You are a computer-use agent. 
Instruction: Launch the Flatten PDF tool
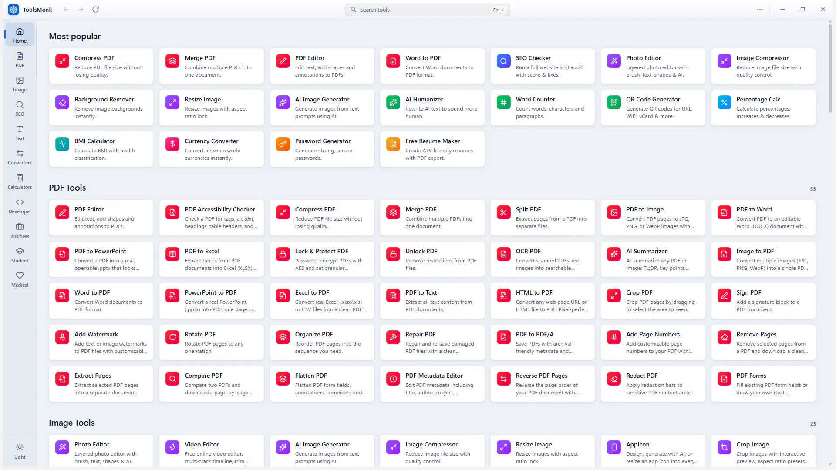(x=322, y=384)
